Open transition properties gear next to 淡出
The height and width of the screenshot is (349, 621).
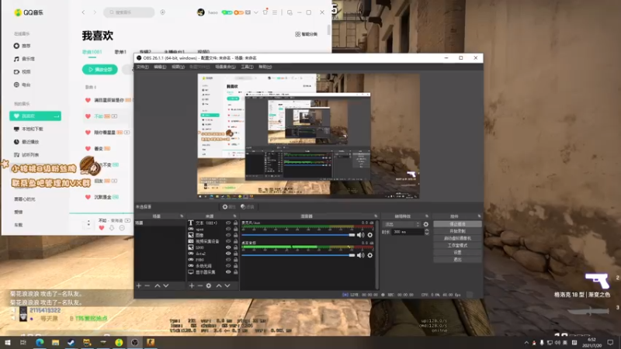425,224
